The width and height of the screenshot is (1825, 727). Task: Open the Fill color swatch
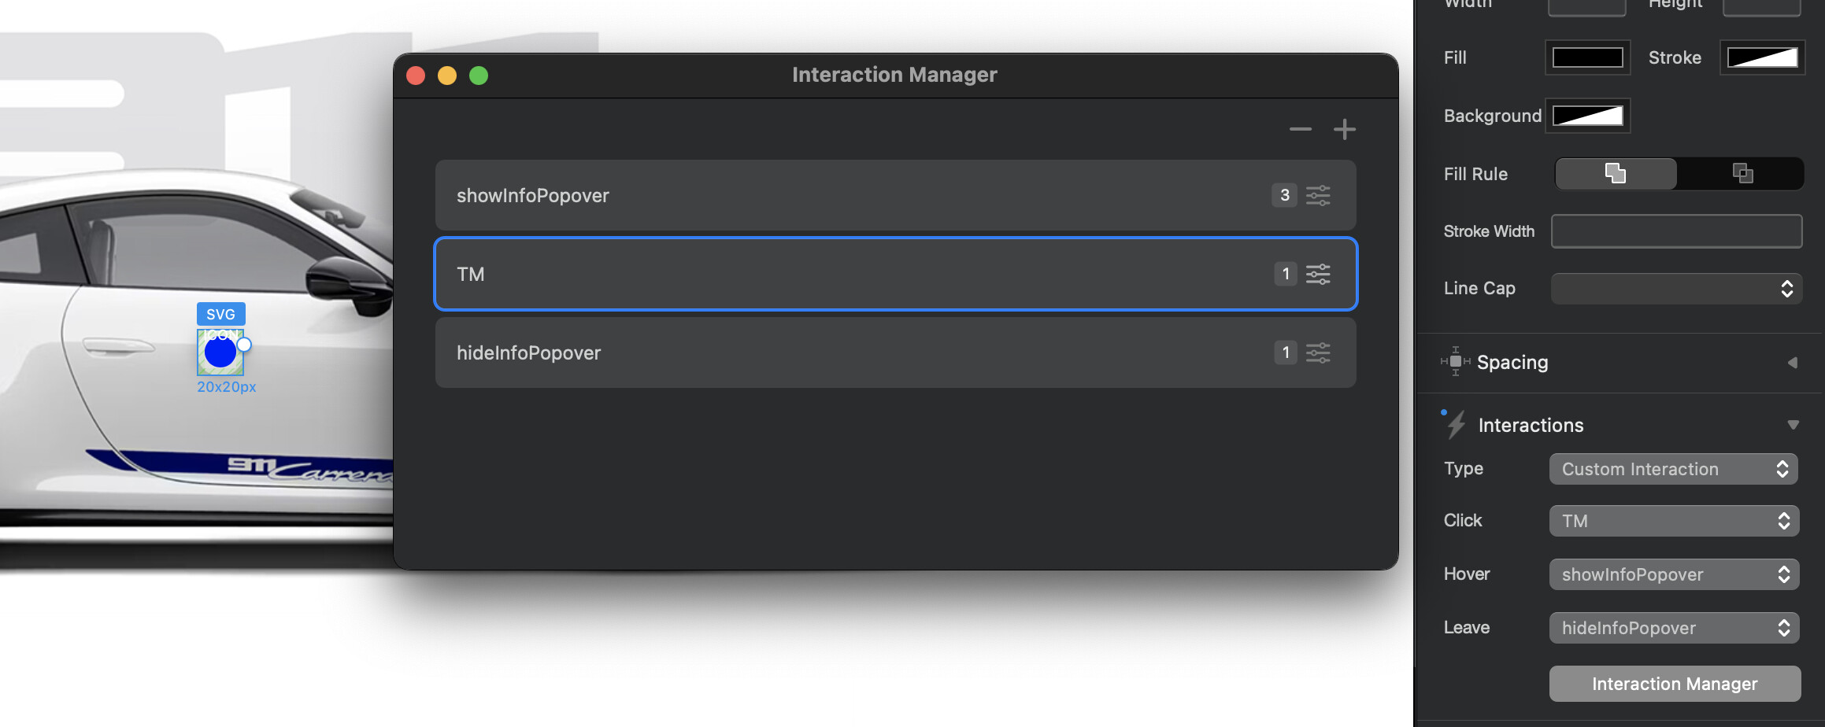pyautogui.click(x=1587, y=57)
